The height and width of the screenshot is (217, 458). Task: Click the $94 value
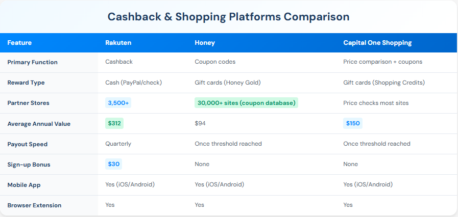(x=200, y=123)
